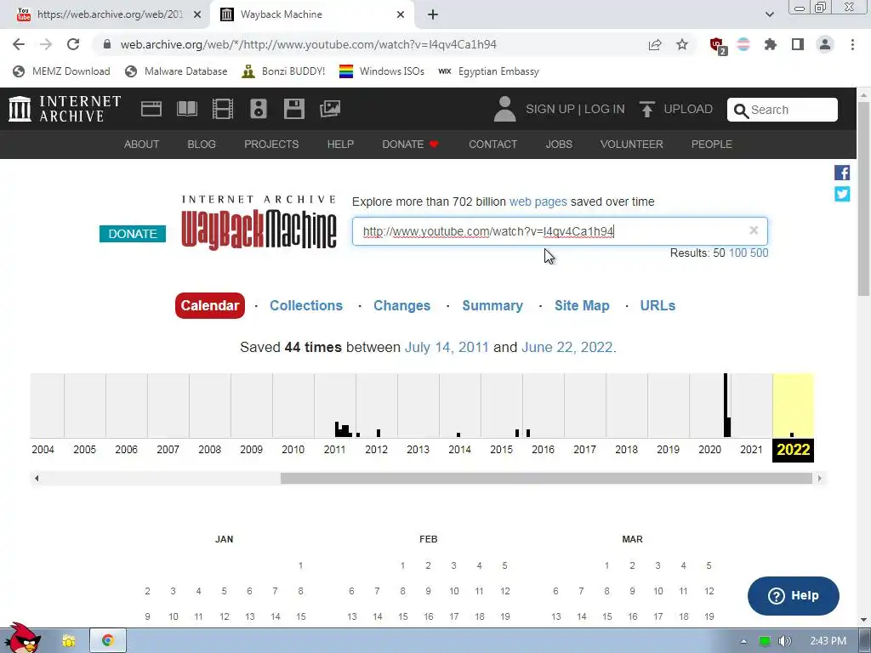Image resolution: width=871 pixels, height=653 pixels.
Task: Open the Texts book icon
Action: point(186,109)
